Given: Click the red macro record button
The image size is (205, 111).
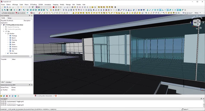Looking at the screenshot, I should [53, 7].
